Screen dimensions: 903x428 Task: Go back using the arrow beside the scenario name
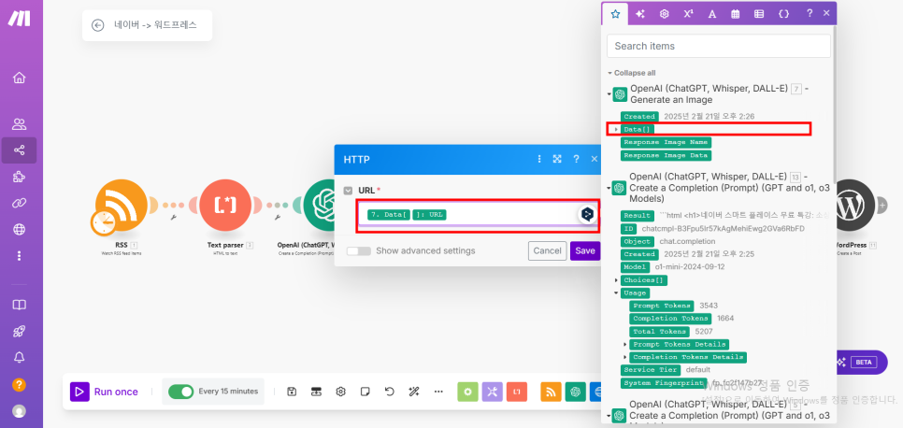(98, 25)
